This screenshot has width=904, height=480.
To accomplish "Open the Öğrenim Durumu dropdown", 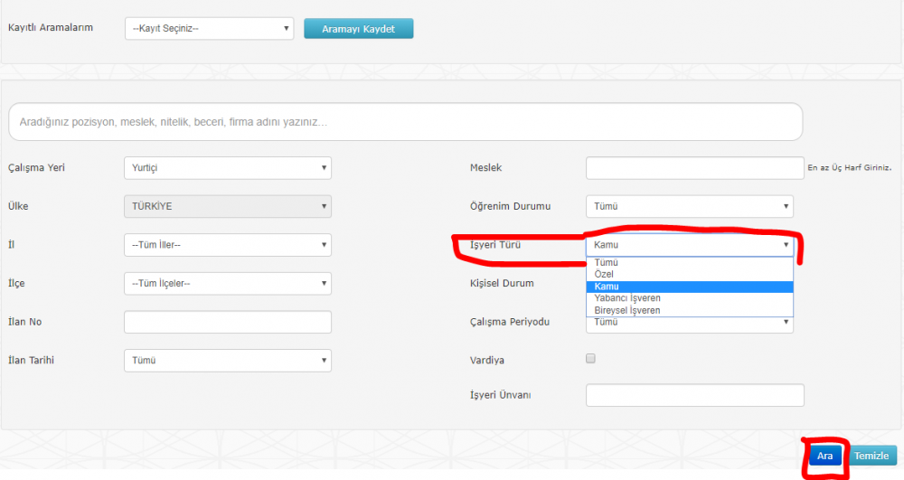I will (689, 207).
